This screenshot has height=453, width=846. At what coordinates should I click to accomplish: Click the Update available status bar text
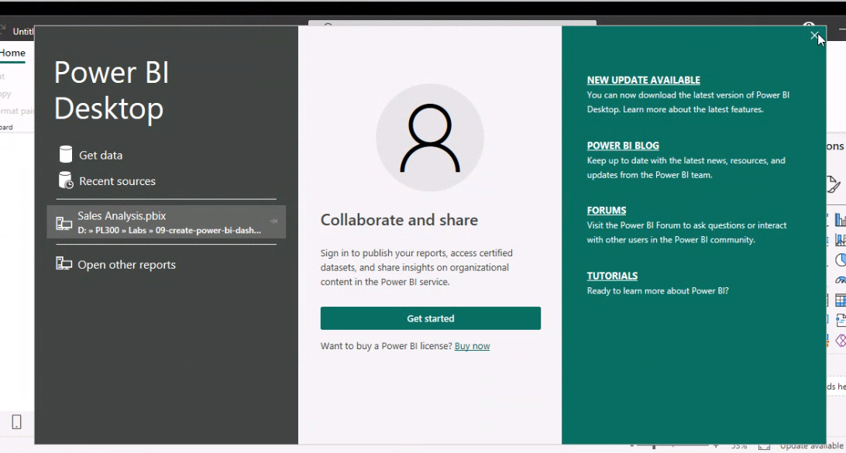tap(812, 447)
